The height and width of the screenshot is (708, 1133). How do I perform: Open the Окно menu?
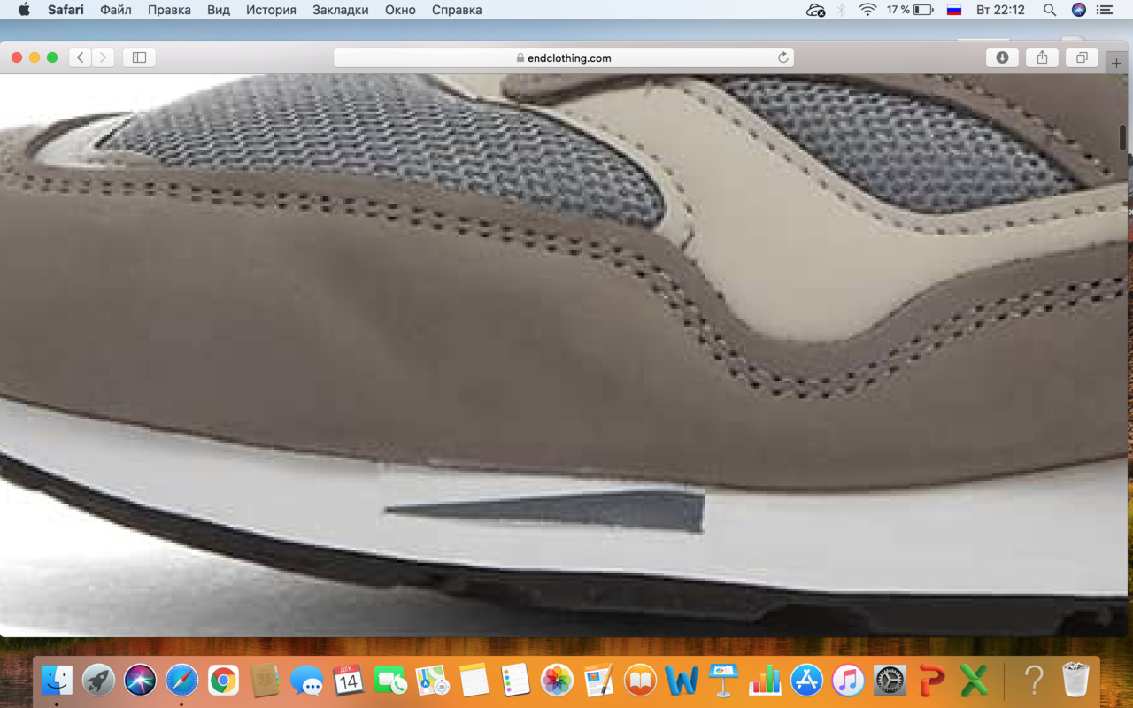[x=400, y=10]
